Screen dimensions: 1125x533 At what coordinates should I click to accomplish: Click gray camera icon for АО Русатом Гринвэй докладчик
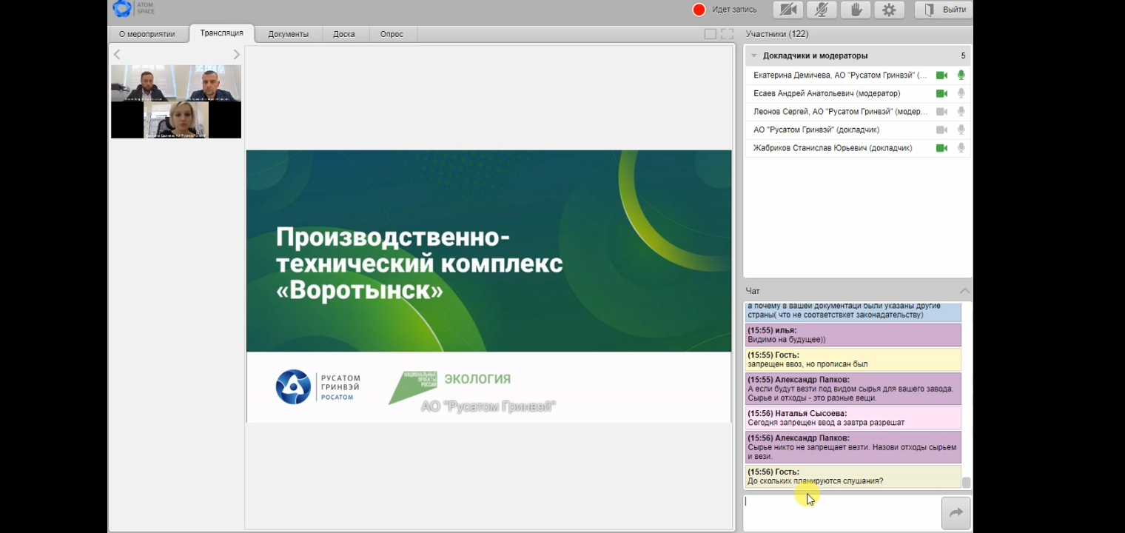click(x=941, y=130)
